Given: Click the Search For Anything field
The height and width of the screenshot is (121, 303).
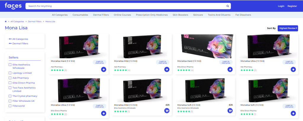Looking at the screenshot, I should coord(124,6).
